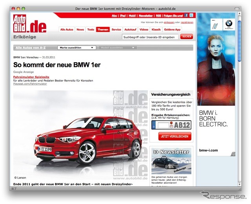
Task: Click the Playseat.com/Fahrsimulator link
Action: 30,84
